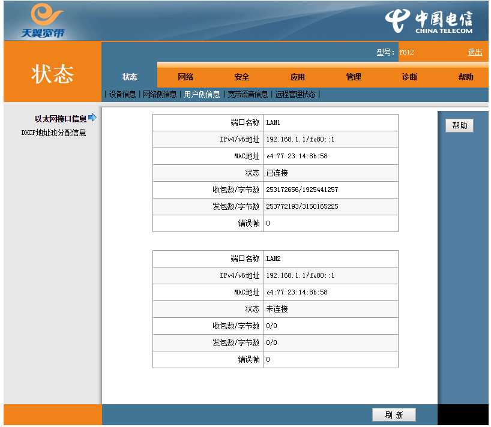Open the 设备信息 submenu
The image size is (491, 427).
tap(122, 94)
